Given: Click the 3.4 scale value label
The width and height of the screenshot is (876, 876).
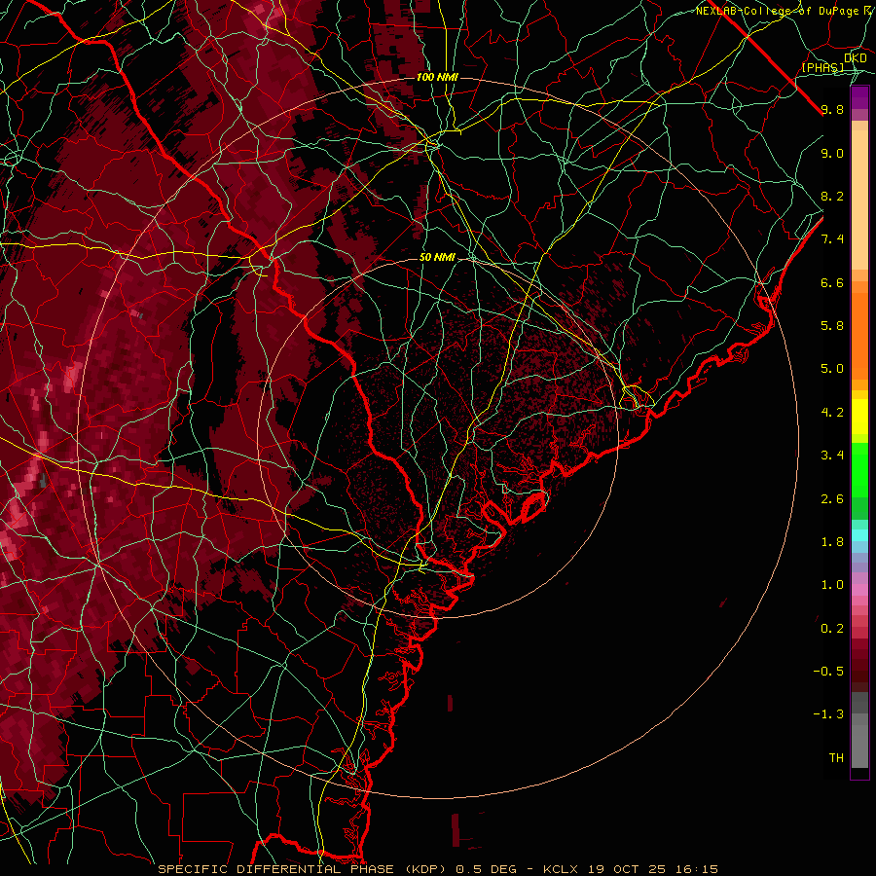Looking at the screenshot, I should pos(832,456).
